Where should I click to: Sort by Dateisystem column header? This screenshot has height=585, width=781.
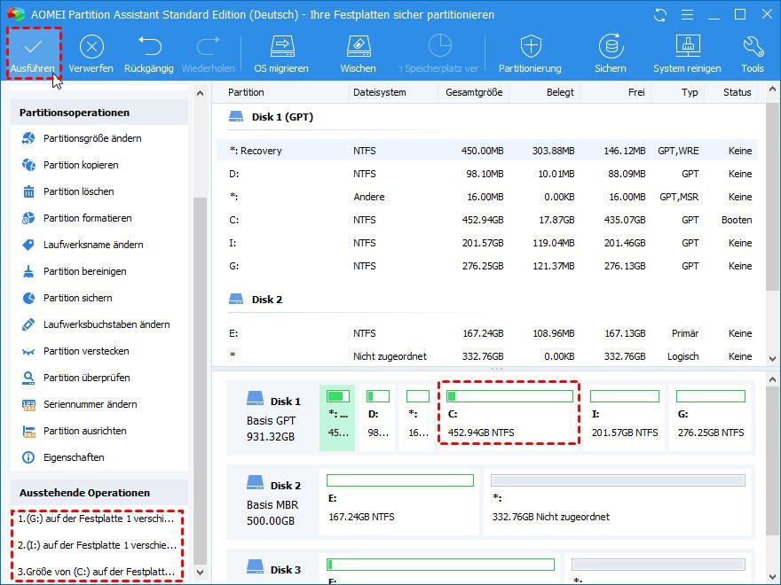pos(380,92)
